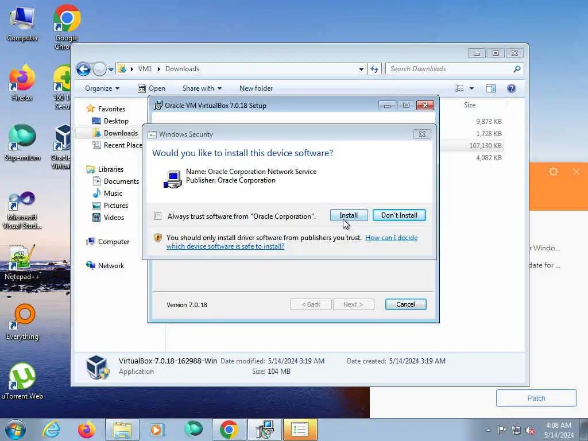Open the Windows Start menu

(x=16, y=430)
